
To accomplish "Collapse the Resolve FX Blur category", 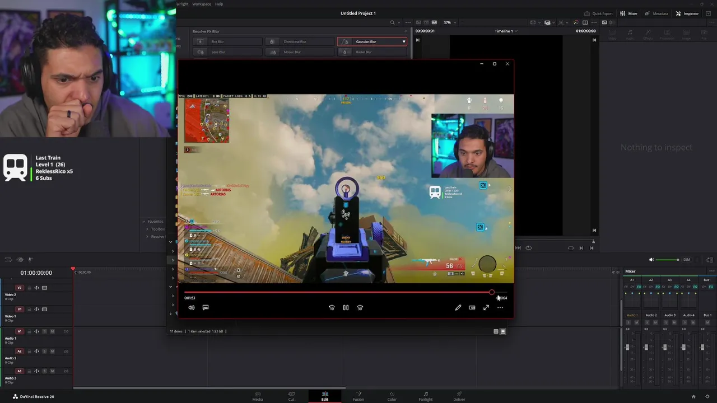I will pos(406,31).
